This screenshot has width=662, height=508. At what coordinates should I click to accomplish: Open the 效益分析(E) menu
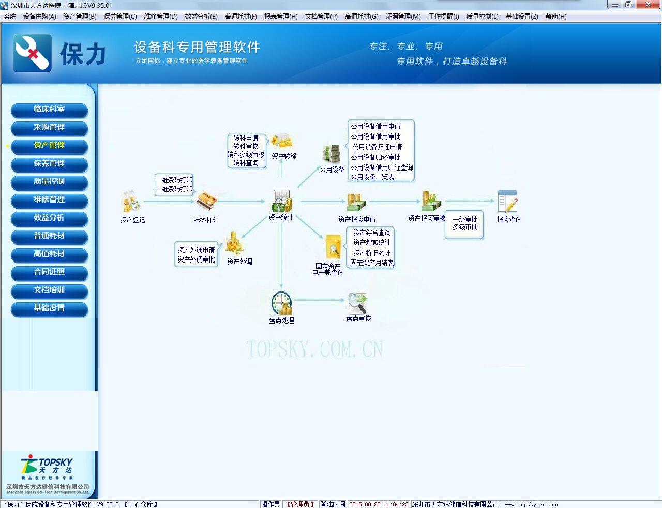pos(201,17)
